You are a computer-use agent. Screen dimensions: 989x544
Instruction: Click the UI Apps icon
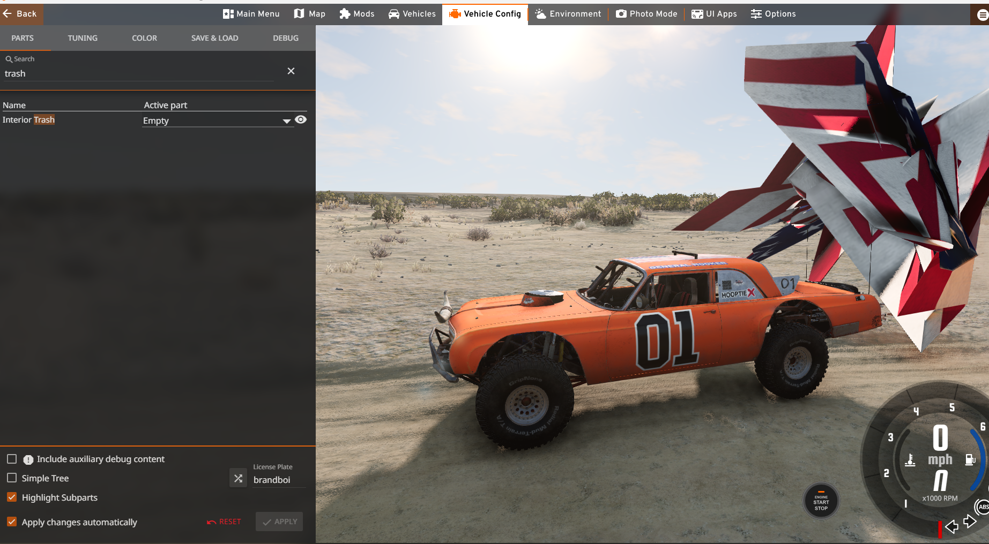pyautogui.click(x=697, y=14)
